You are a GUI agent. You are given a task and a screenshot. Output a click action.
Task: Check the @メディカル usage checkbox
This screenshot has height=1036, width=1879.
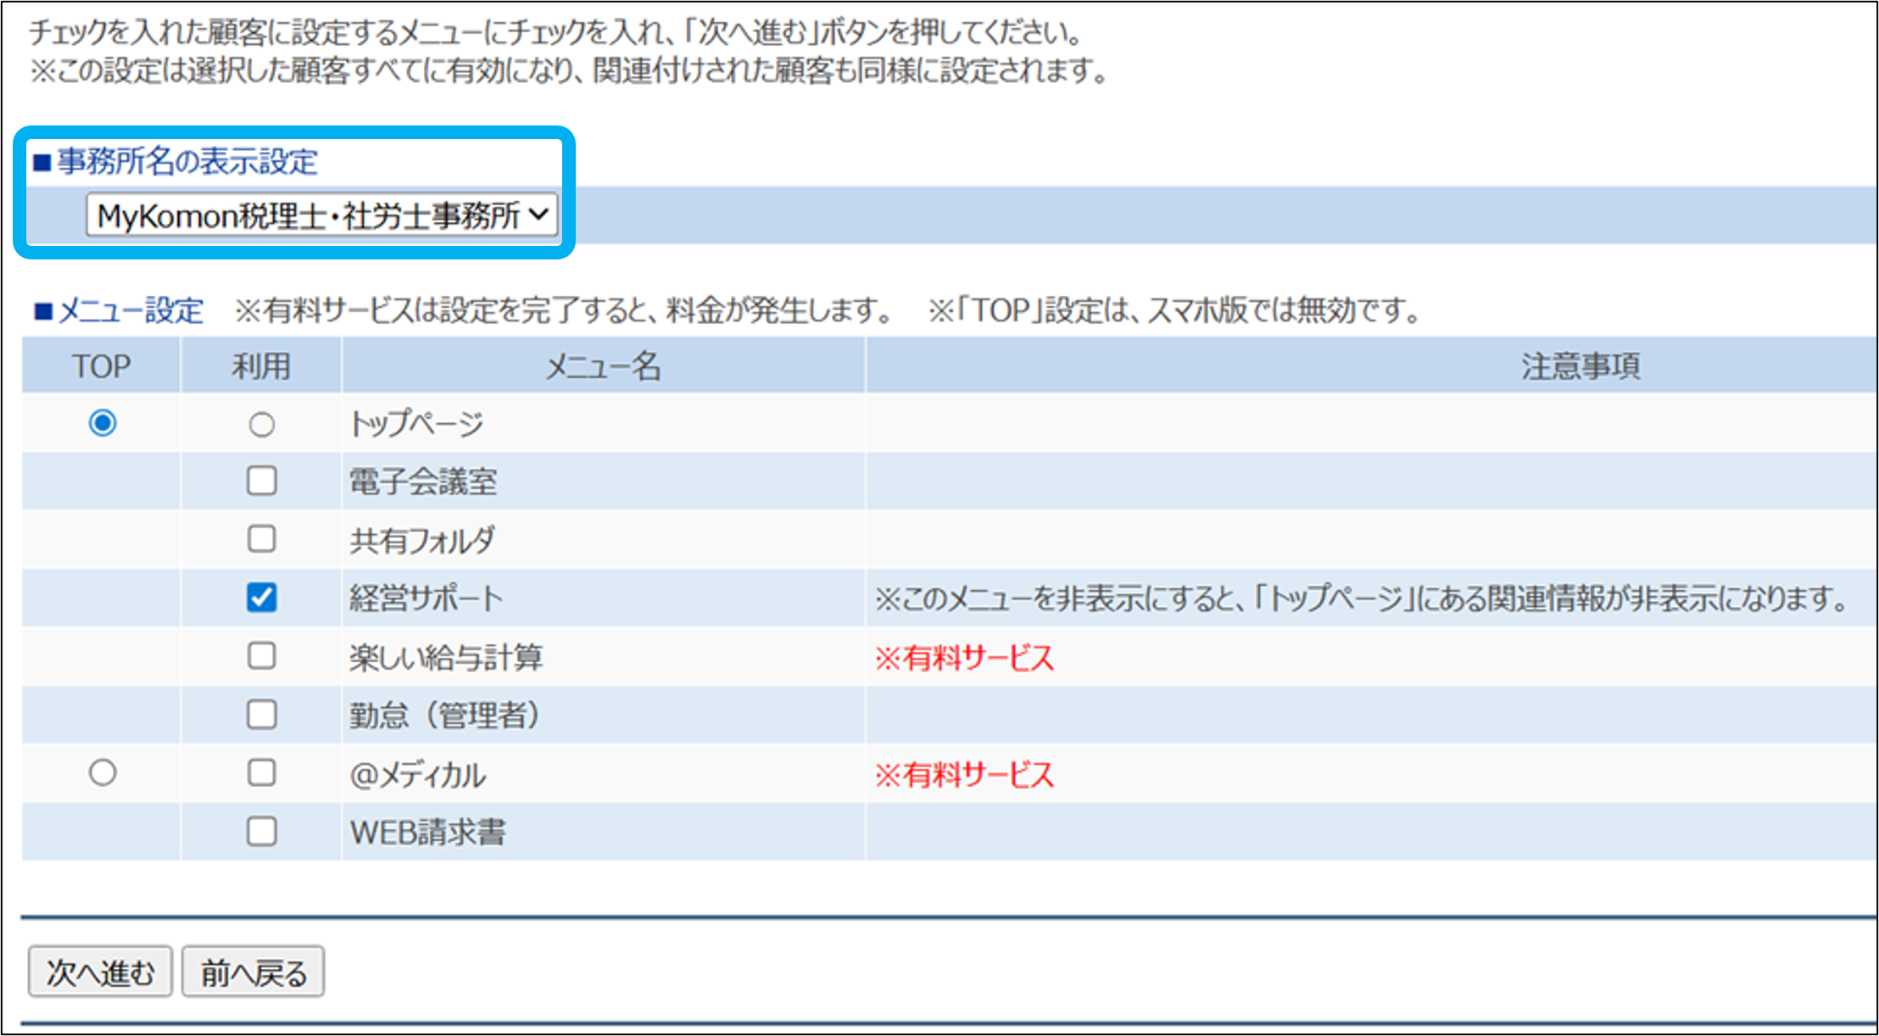tap(261, 772)
